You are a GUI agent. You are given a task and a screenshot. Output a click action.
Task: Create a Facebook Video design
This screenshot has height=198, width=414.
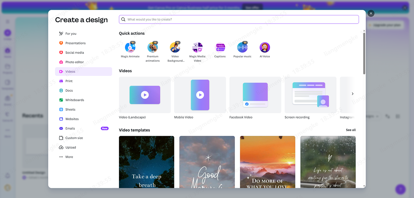point(255,95)
